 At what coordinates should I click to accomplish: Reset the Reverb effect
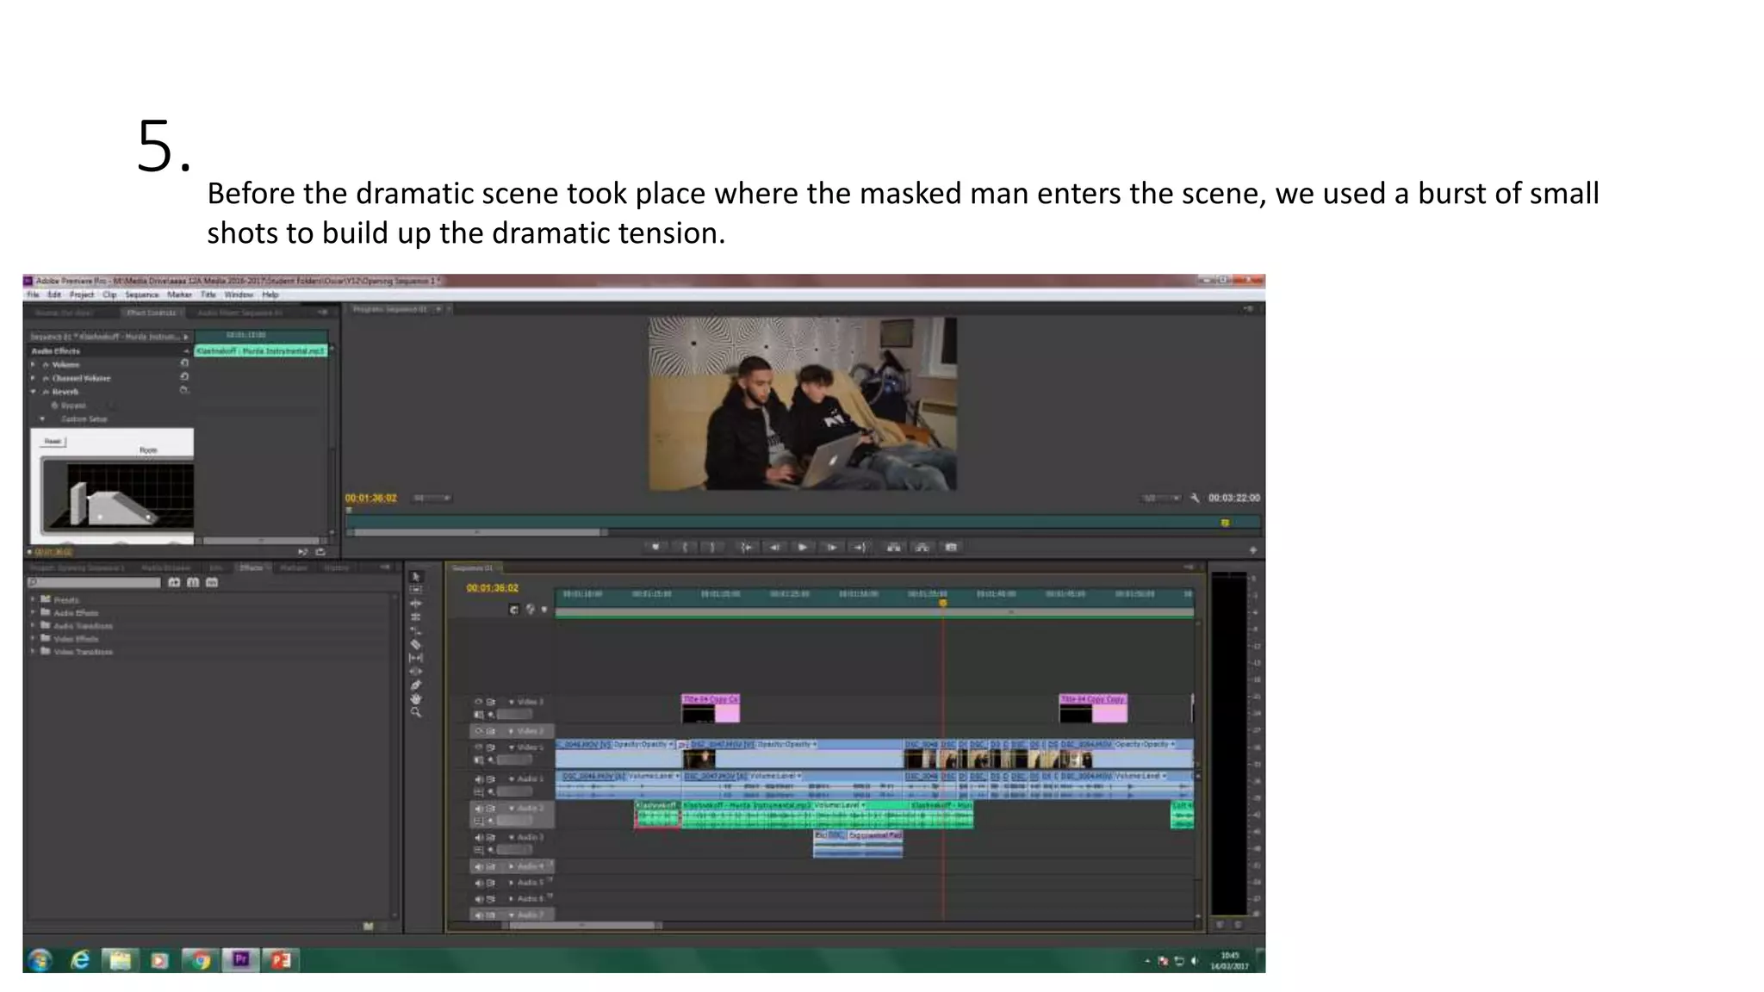tap(184, 391)
